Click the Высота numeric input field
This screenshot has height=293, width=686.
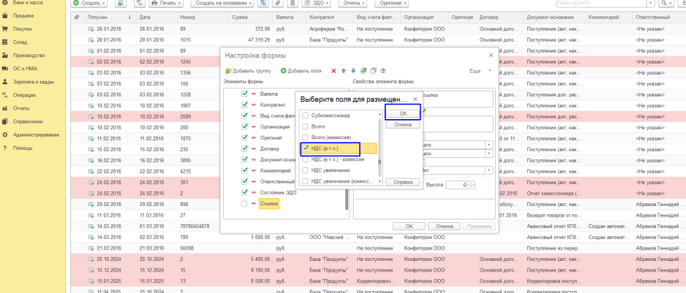(455, 184)
